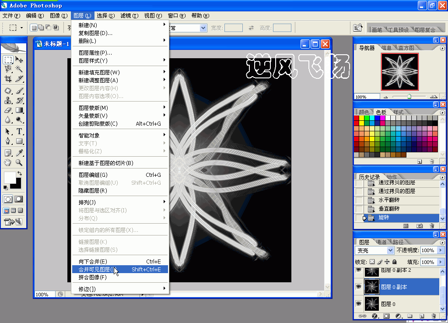This screenshot has width=448, height=323.
Task: Select the Pen tool
Action: click(x=8, y=141)
